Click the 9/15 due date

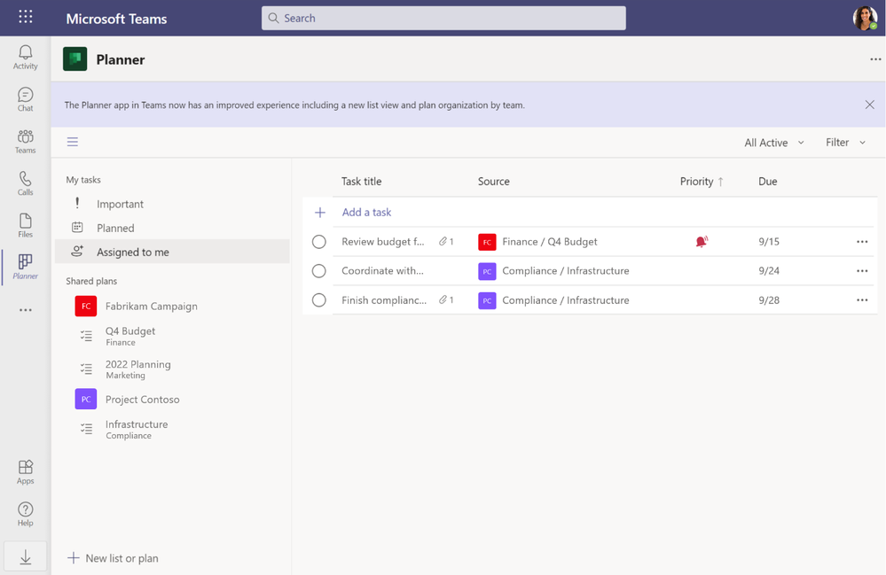[768, 242]
